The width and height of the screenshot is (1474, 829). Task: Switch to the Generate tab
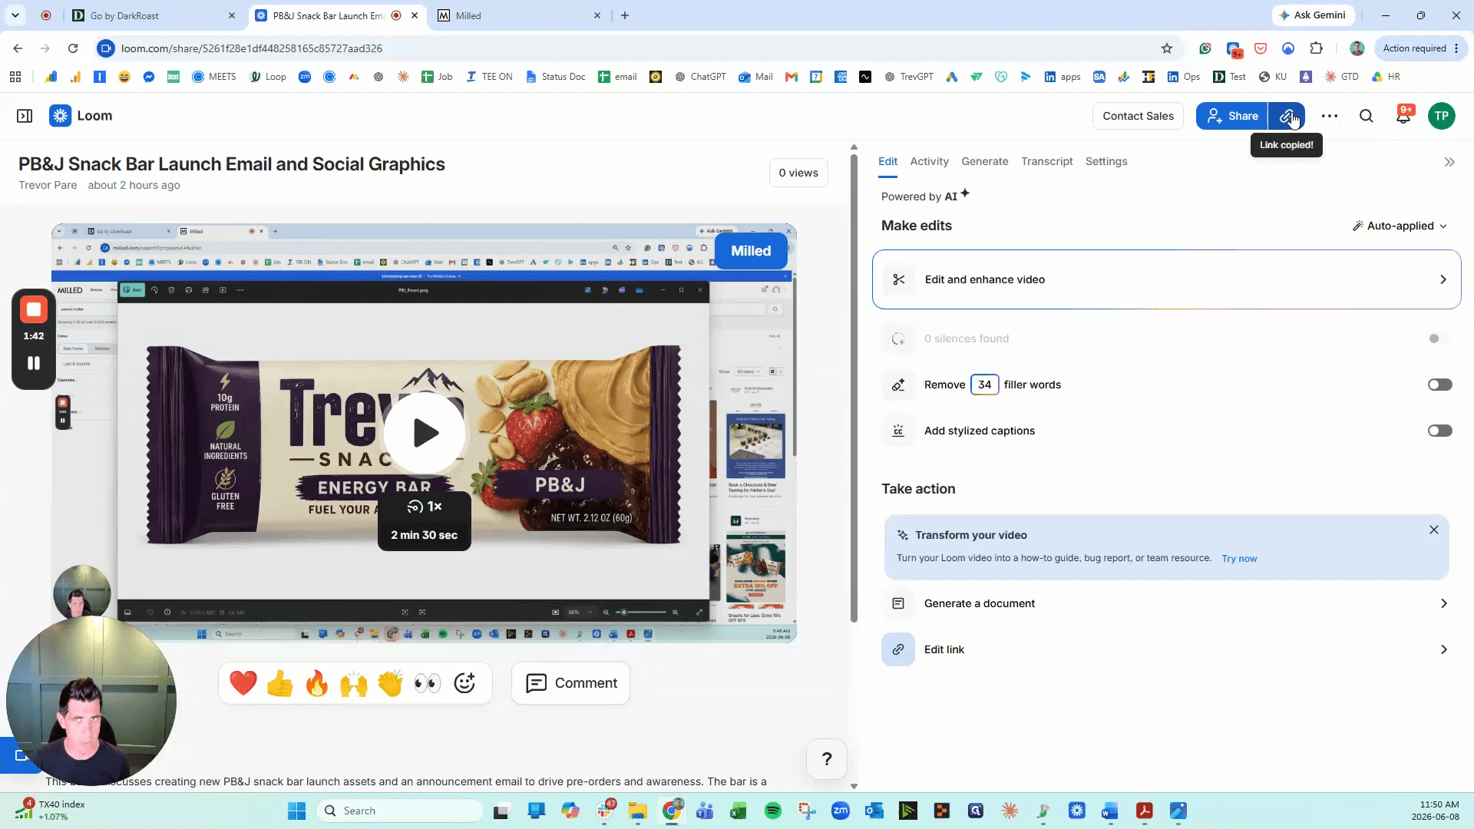pos(985,161)
